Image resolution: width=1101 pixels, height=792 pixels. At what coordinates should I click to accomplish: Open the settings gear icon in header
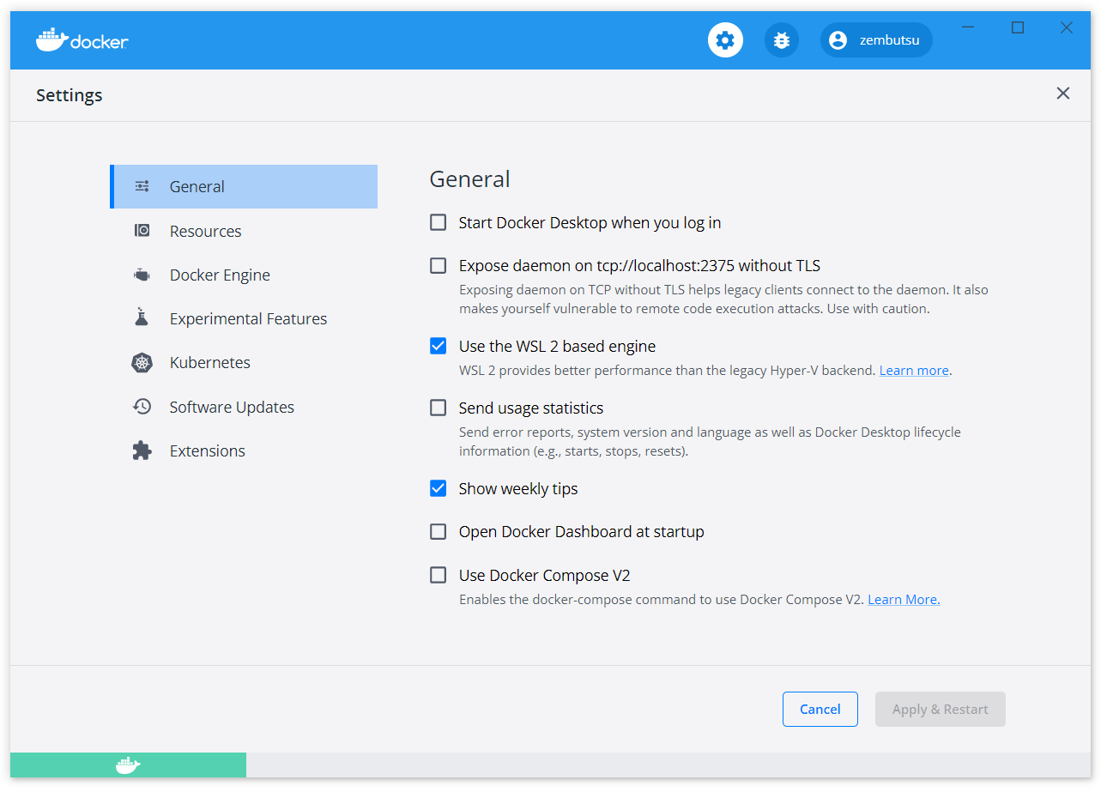725,40
